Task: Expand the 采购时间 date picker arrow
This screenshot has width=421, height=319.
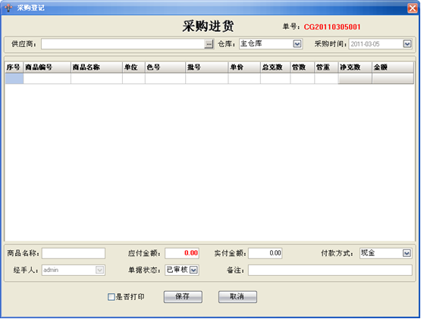Action: tap(407, 44)
